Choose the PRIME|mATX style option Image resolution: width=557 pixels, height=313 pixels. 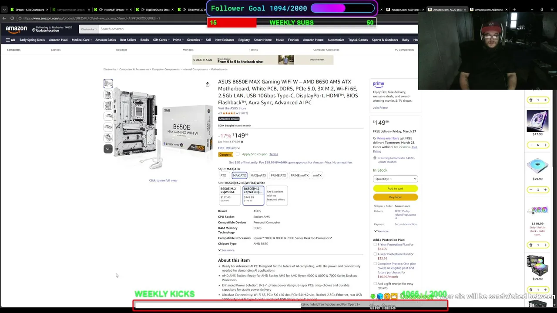[x=299, y=176]
